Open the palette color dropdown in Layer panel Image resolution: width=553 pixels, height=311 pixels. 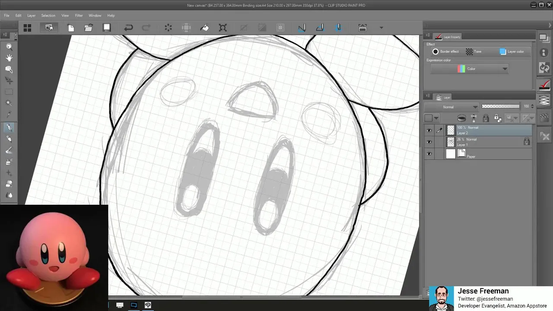tap(431, 118)
